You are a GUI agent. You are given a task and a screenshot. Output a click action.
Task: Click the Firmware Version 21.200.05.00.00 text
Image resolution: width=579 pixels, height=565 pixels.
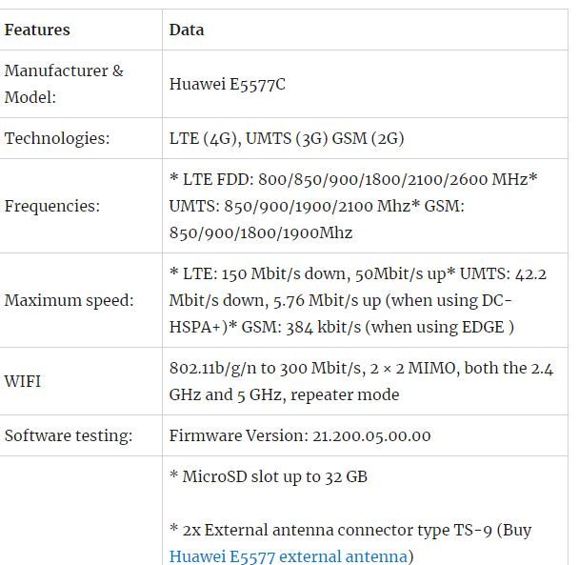(300, 435)
